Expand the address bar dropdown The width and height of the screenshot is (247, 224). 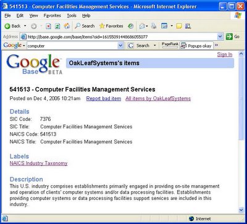point(220,37)
